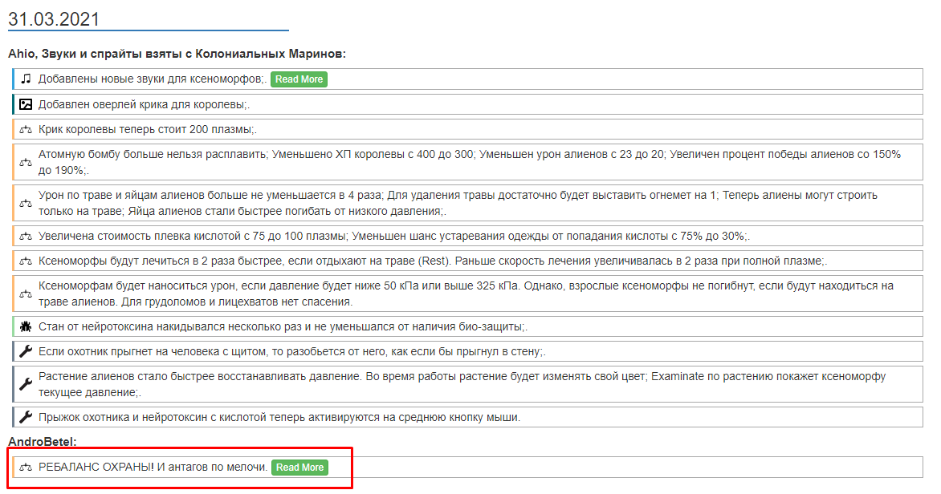
Task: Select text 'Добавлены новые звуки для ксеноморфов'
Action: pyautogui.click(x=151, y=79)
